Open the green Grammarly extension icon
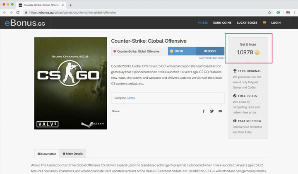Viewport: 298px width, 174px height. [x=278, y=12]
